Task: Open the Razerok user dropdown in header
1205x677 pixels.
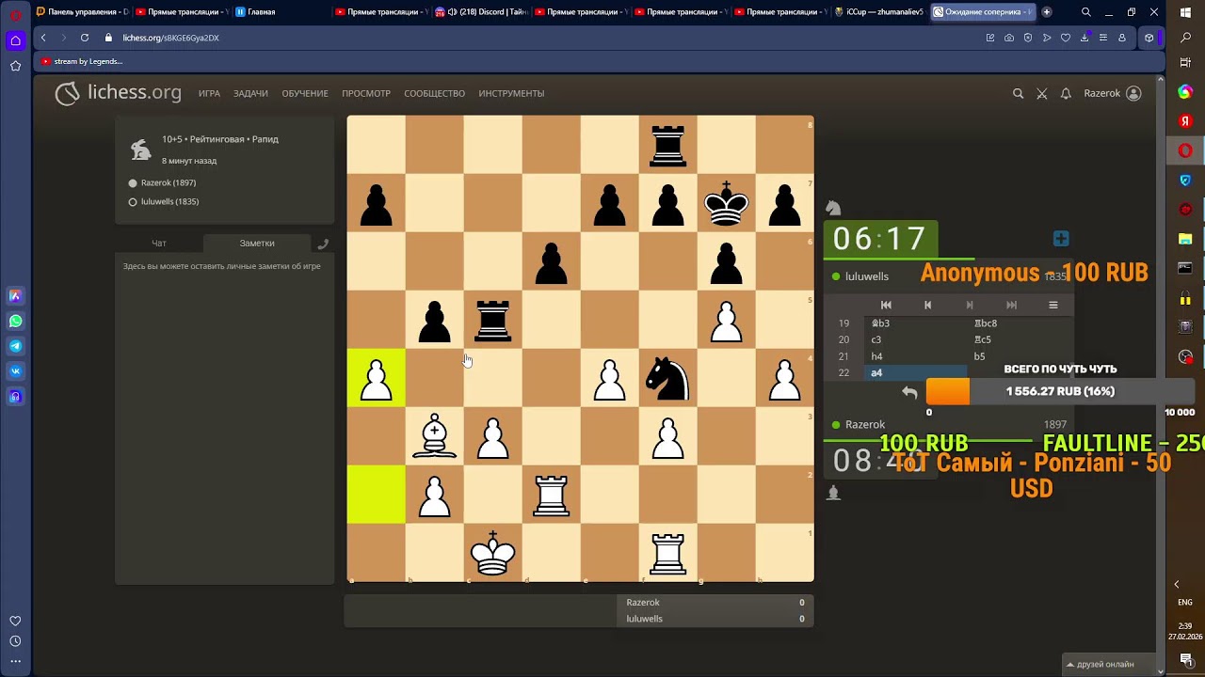Action: tap(1112, 93)
